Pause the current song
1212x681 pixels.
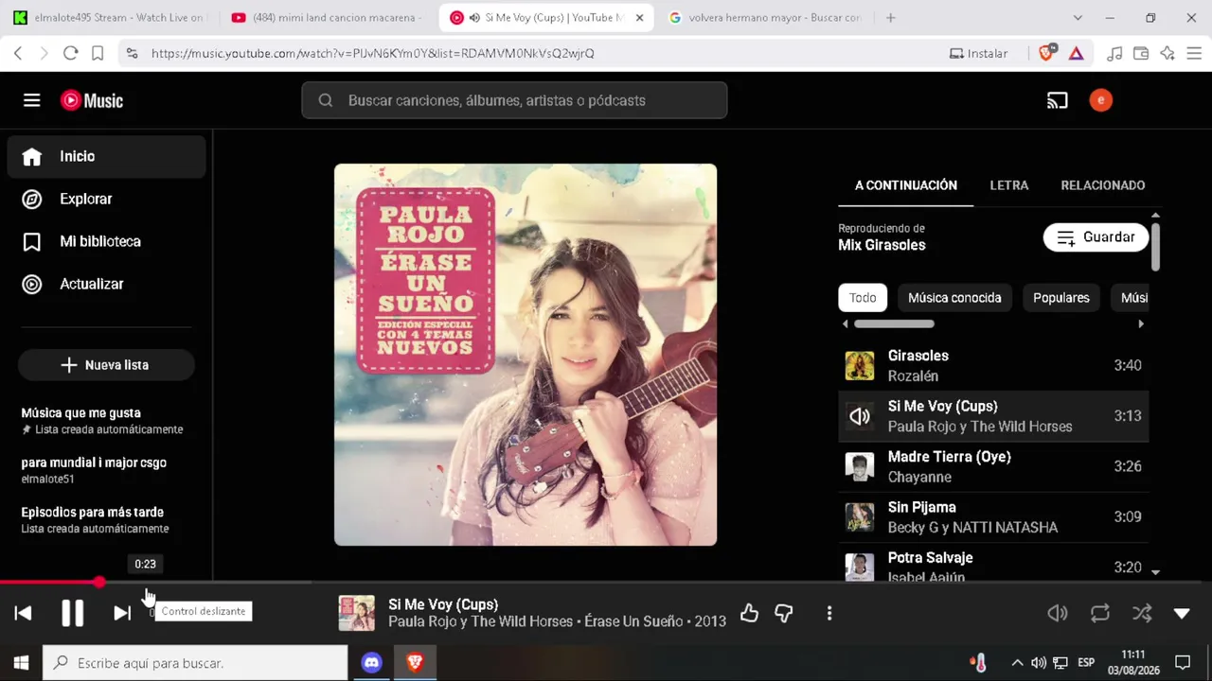(x=72, y=613)
